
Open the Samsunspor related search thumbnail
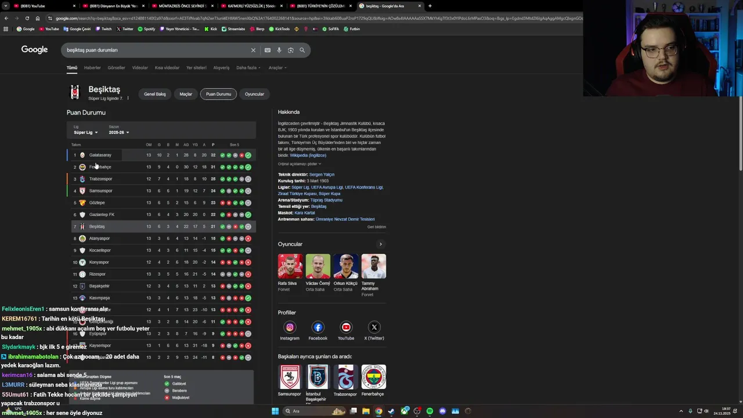click(290, 377)
